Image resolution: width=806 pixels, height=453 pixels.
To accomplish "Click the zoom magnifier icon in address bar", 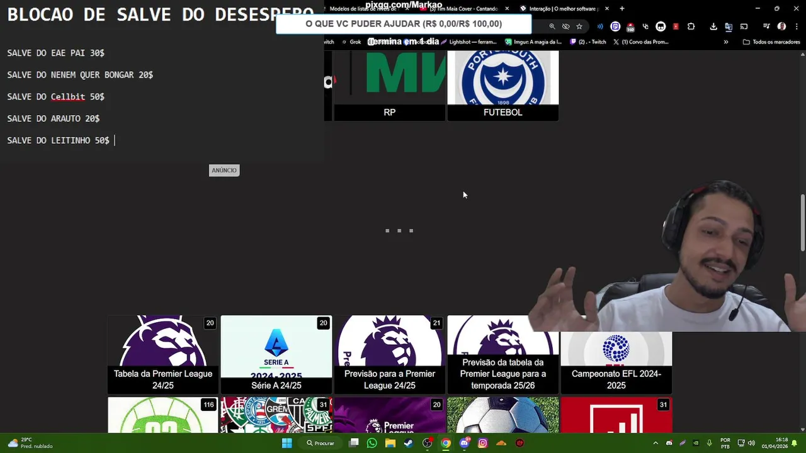I will click(552, 26).
